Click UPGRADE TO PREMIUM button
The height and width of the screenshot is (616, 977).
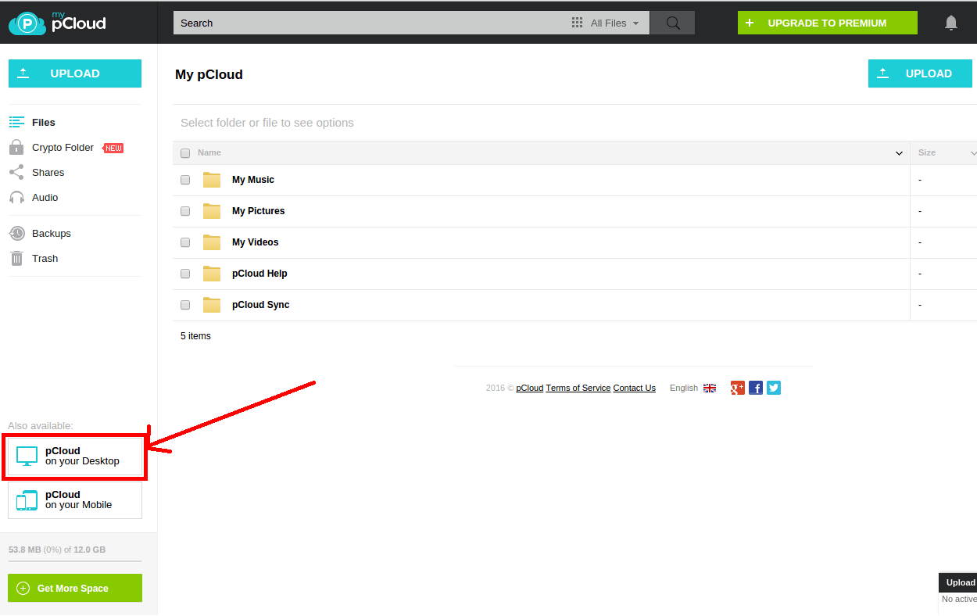(x=828, y=23)
